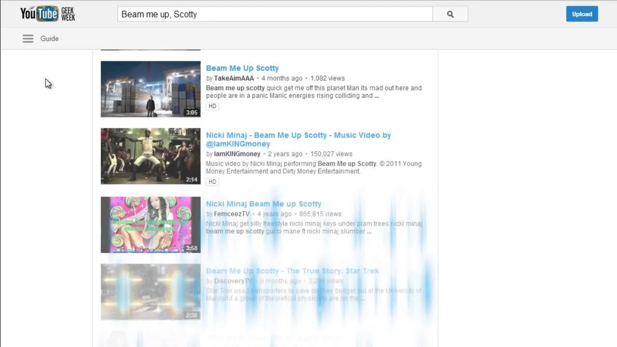Click the HD badge under TakeAimAAA video
Image resolution: width=617 pixels, height=347 pixels.
(x=212, y=106)
